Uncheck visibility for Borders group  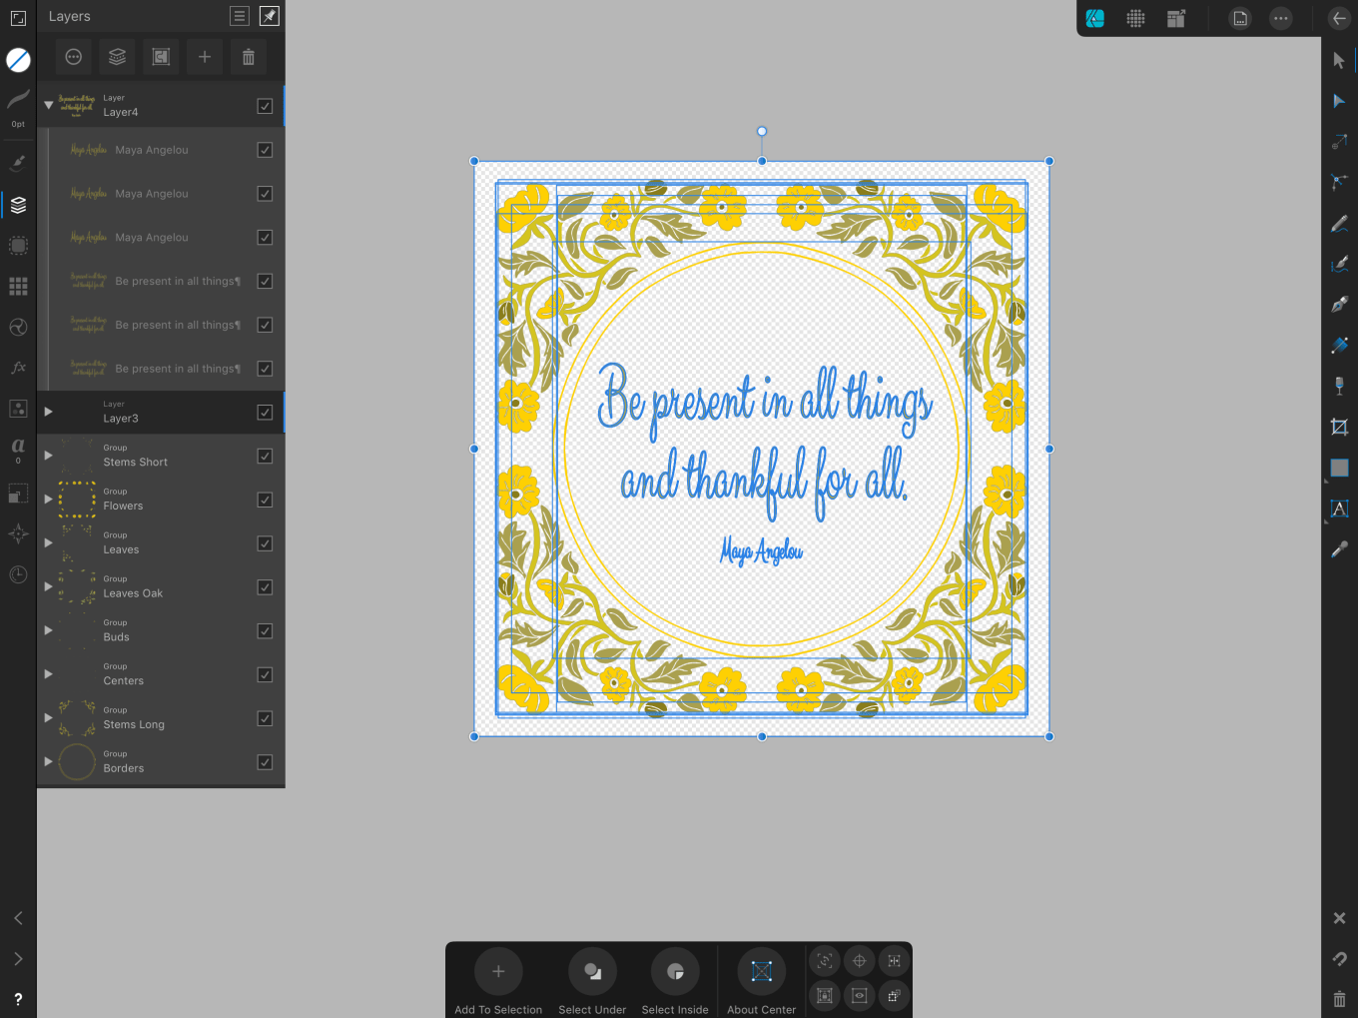click(265, 762)
